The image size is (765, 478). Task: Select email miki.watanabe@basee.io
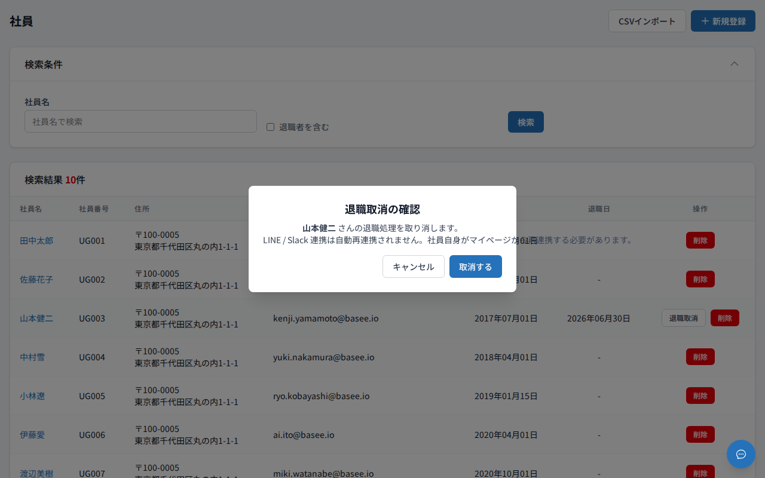pos(323,473)
